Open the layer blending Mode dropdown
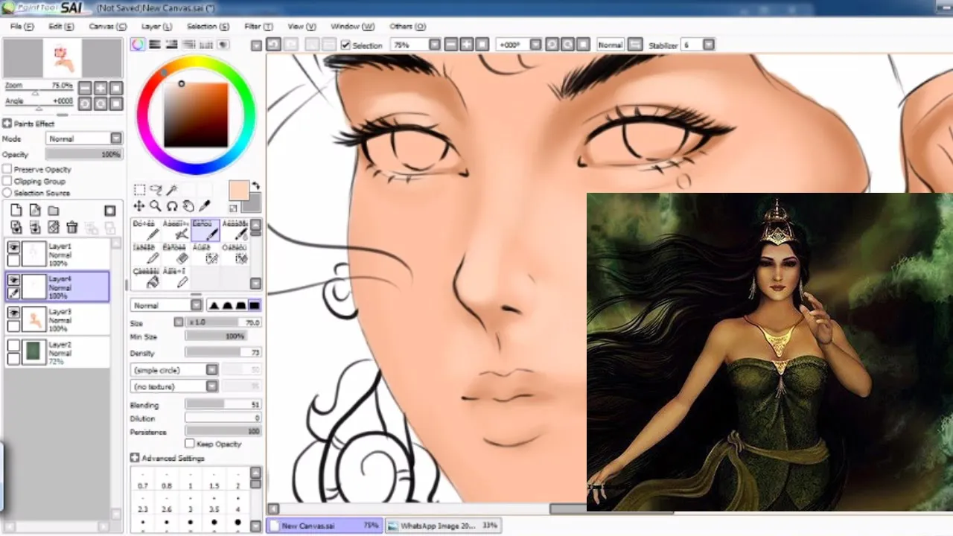The width and height of the screenshot is (953, 536). [x=84, y=138]
